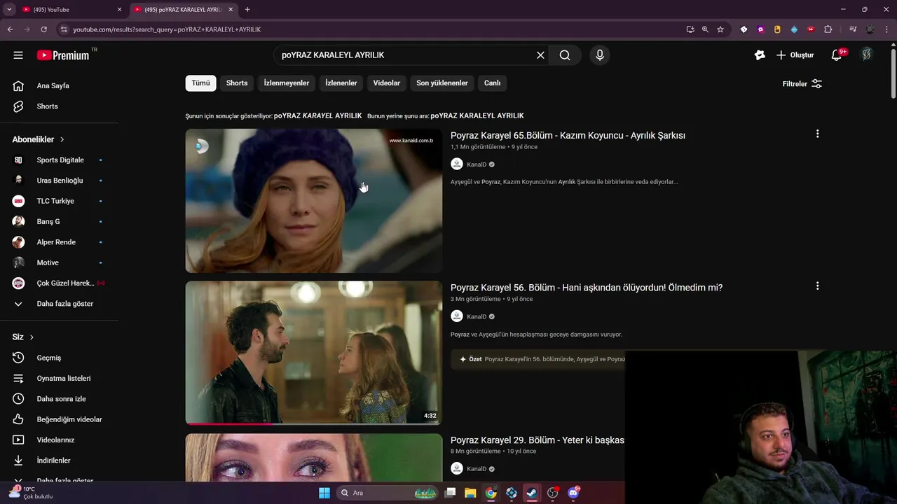The width and height of the screenshot is (897, 504).
Task: Open OBS Studio from the taskbar
Action: (553, 493)
